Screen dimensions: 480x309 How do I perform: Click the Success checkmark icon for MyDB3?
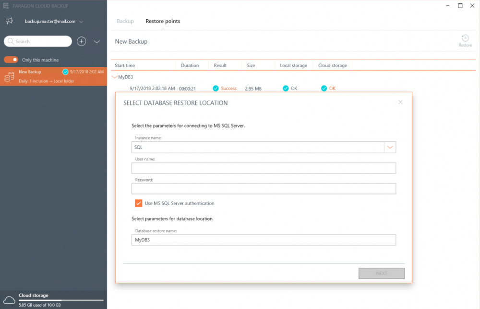tap(216, 88)
